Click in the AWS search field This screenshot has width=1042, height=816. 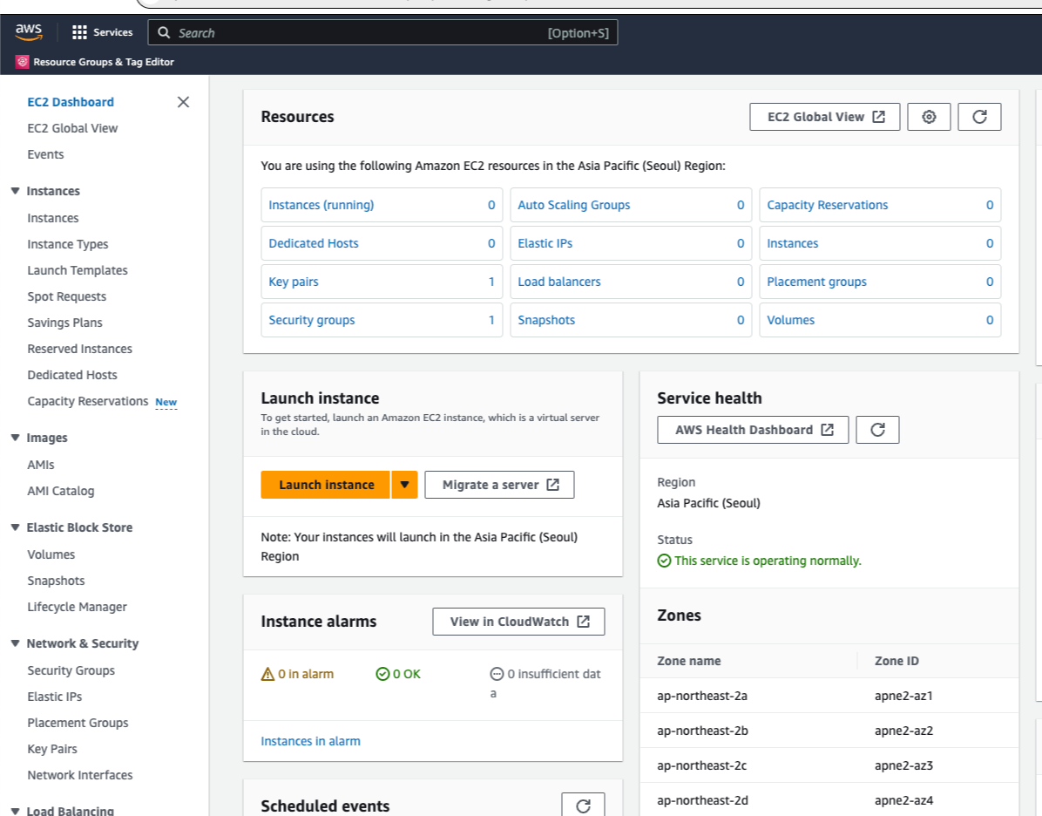coord(382,32)
